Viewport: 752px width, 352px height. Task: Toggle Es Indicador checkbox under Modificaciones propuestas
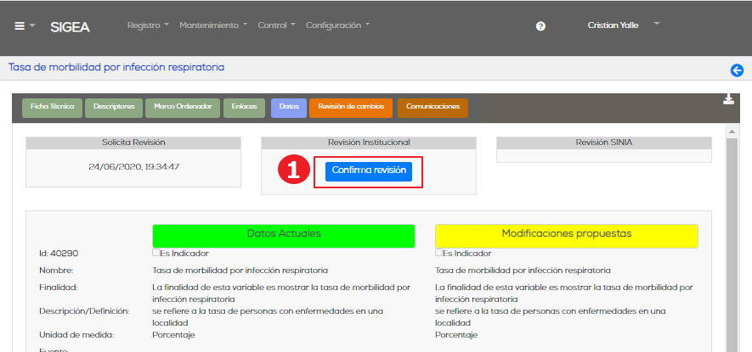pos(438,252)
